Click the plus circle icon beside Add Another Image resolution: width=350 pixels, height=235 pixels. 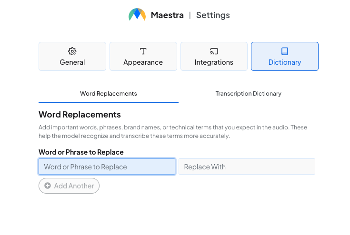(x=48, y=186)
